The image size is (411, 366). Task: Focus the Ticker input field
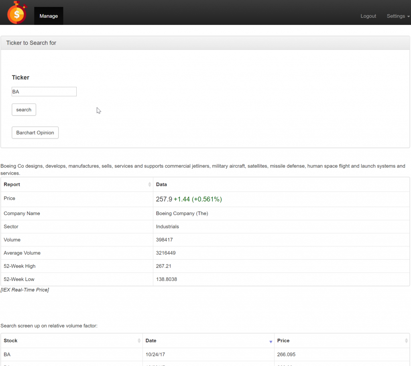(44, 91)
